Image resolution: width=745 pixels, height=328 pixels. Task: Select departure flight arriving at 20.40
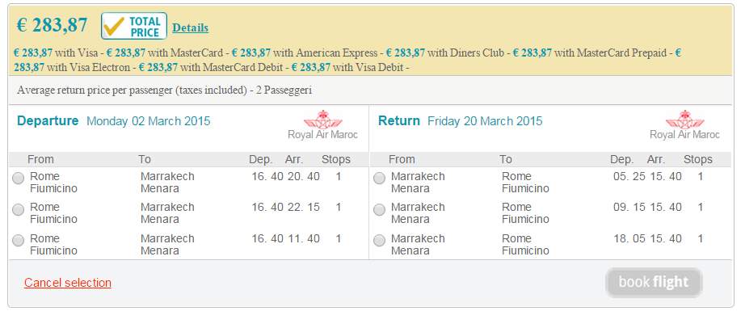point(18,179)
